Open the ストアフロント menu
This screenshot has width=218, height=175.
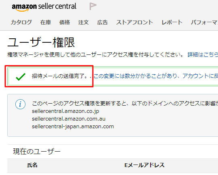coord(134,22)
